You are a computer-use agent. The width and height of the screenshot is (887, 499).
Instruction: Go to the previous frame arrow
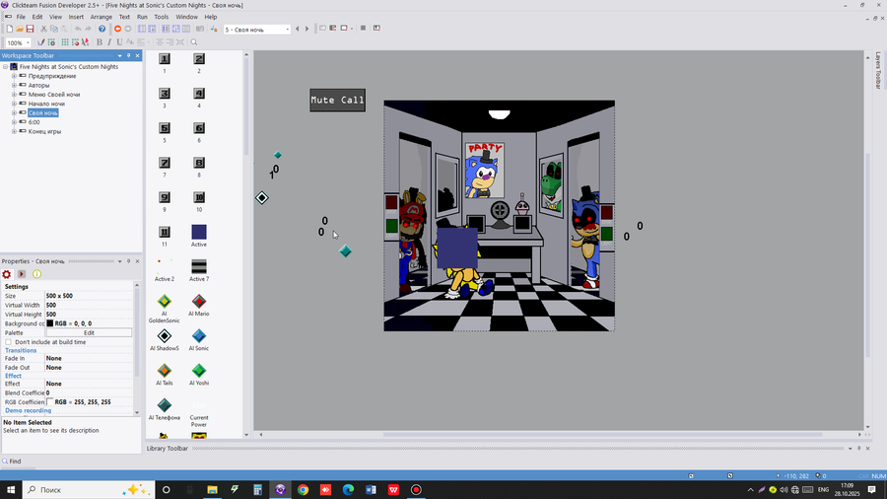pos(298,29)
